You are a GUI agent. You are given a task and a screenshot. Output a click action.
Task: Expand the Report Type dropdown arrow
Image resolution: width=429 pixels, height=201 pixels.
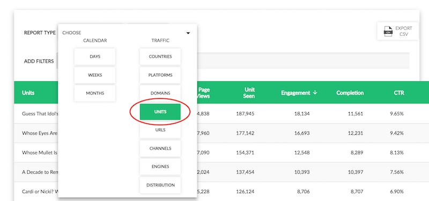click(188, 33)
